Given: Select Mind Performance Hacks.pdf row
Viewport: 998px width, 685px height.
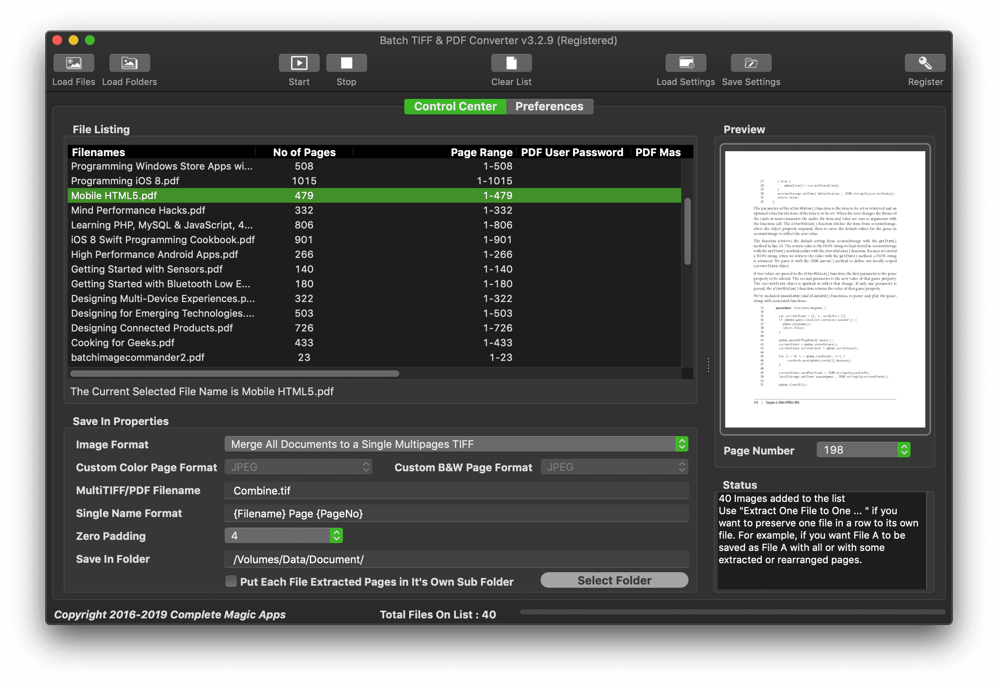Looking at the screenshot, I should pyautogui.click(x=374, y=210).
